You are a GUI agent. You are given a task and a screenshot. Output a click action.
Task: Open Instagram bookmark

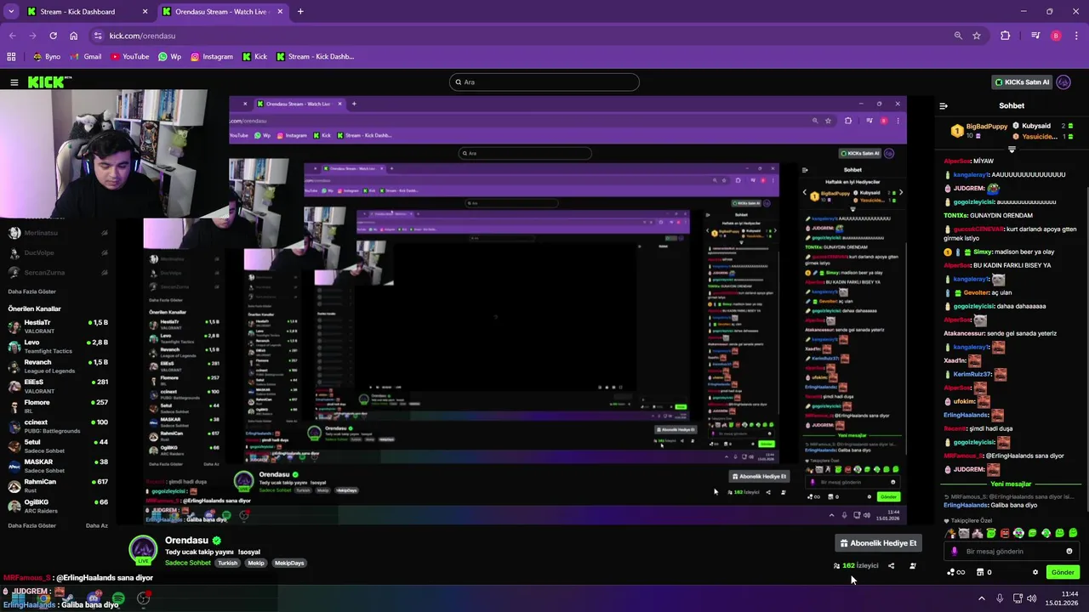point(211,57)
